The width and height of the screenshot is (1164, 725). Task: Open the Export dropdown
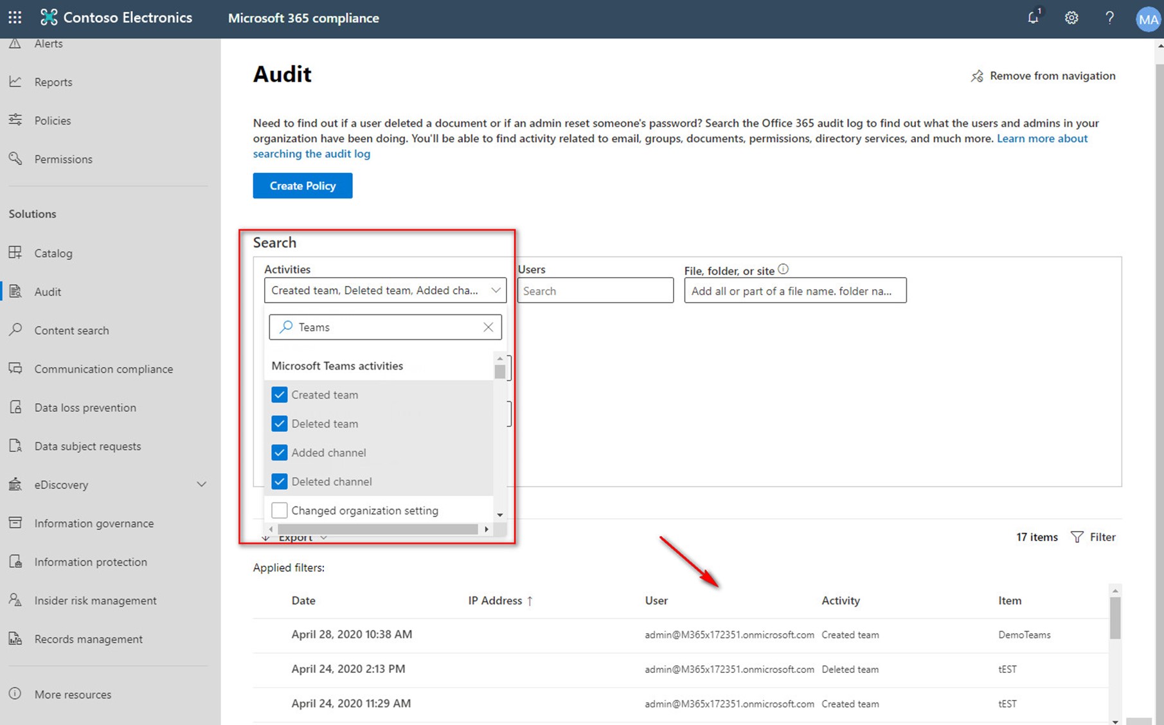pos(296,537)
